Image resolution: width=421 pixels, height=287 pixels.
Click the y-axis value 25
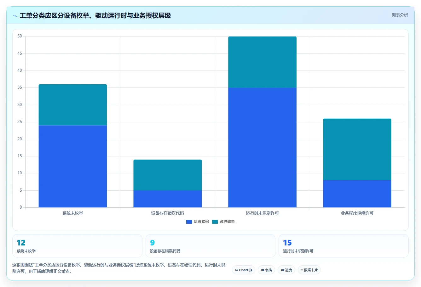pos(20,122)
